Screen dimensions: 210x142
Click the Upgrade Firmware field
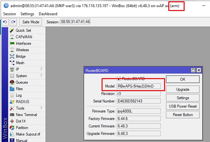point(139,134)
